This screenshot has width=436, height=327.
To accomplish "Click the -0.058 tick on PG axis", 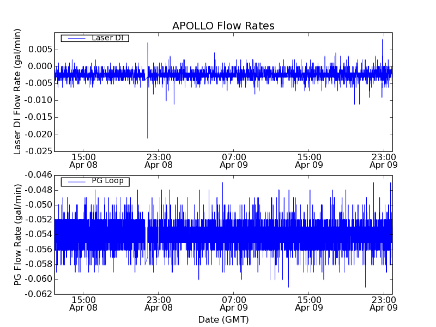I will tap(39, 264).
